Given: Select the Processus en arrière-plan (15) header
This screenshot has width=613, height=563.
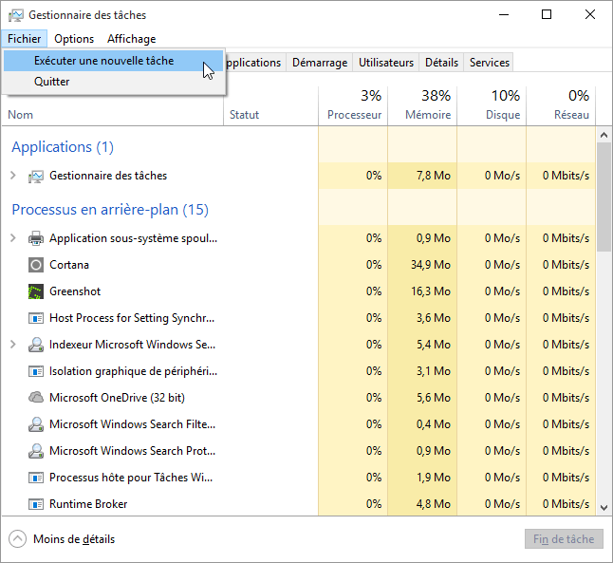Looking at the screenshot, I should point(110,210).
